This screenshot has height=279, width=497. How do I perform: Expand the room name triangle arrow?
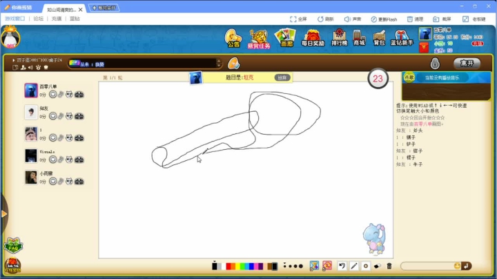14,60
